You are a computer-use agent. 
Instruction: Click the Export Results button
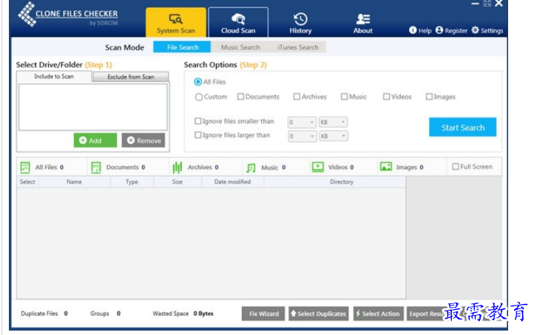point(427,314)
